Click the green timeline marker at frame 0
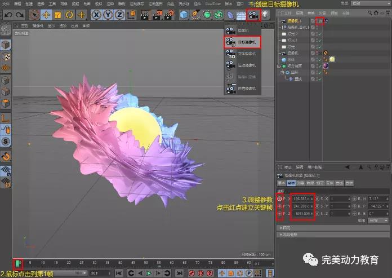The height and width of the screenshot is (278, 392). point(18,263)
